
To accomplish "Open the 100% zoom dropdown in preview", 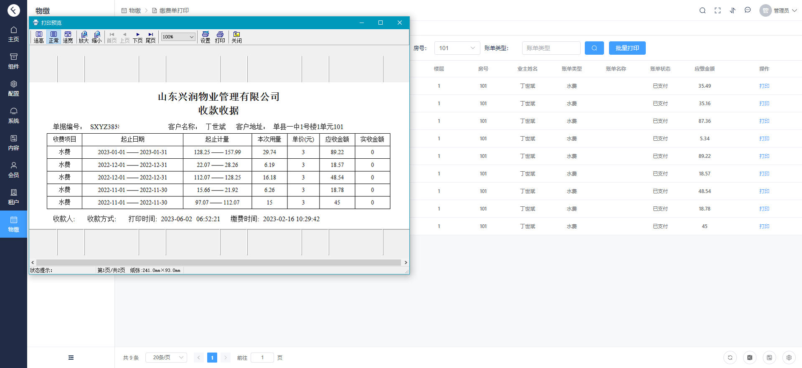I will point(178,37).
